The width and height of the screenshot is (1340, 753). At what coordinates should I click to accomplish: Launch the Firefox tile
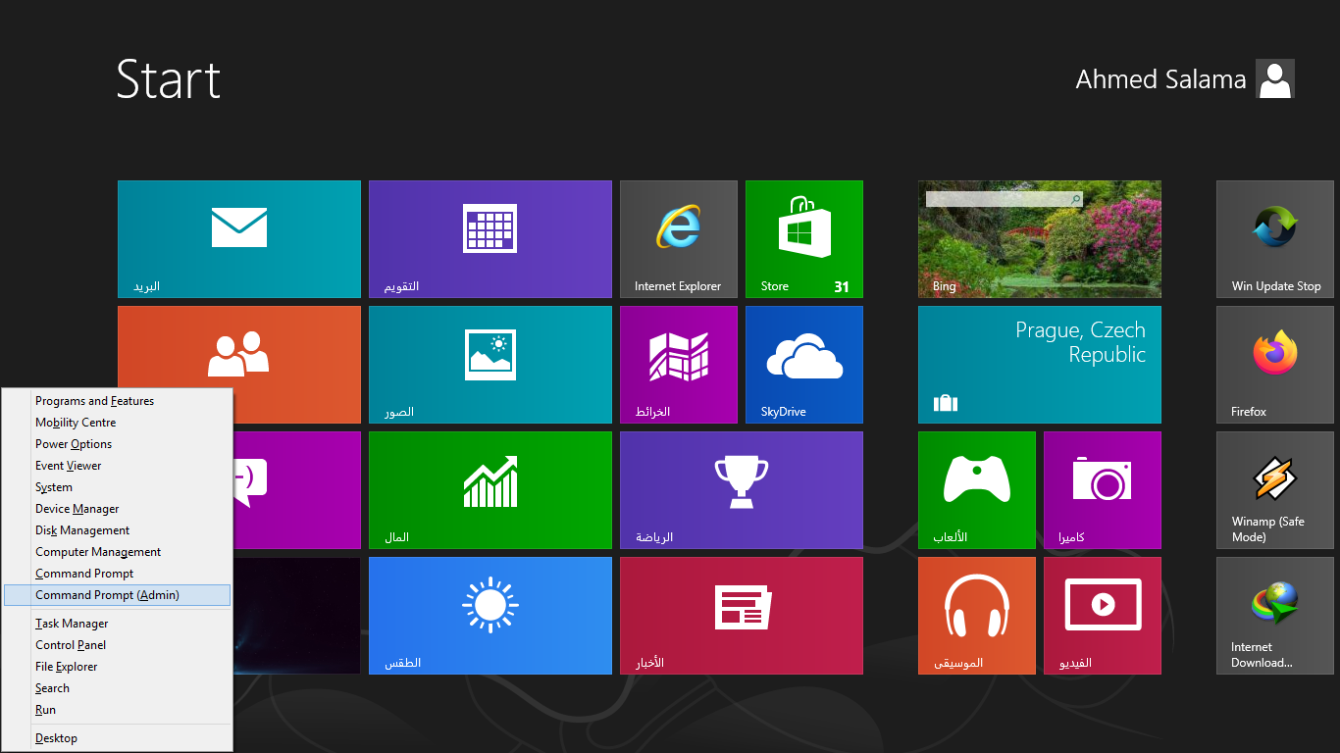(1275, 365)
